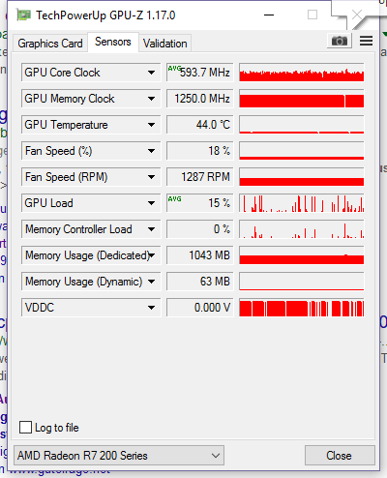Click the GPU Load history graph
This screenshot has height=478, width=387.
(x=302, y=203)
